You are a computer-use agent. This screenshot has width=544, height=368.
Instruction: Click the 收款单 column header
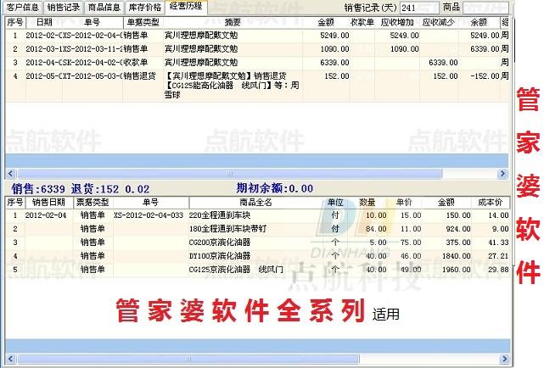[x=362, y=23]
